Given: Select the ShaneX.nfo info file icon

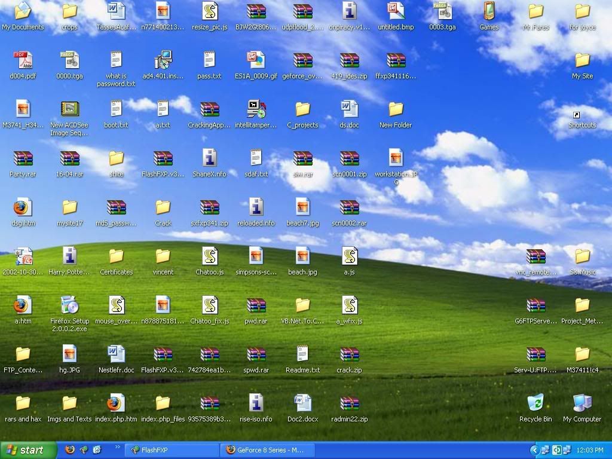Looking at the screenshot, I should [210, 158].
